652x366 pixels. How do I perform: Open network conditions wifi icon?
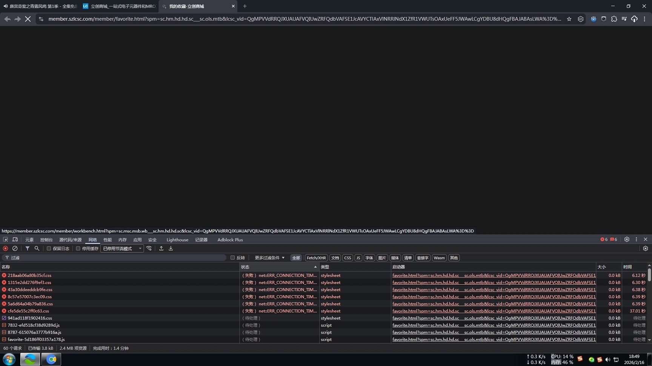[x=149, y=249]
